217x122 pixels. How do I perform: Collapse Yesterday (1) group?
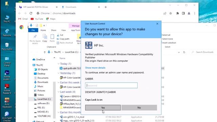pyautogui.click(x=58, y=73)
